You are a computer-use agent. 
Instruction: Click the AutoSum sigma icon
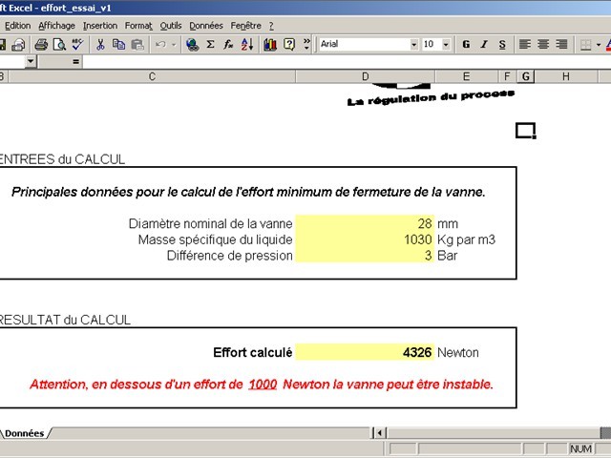tap(210, 45)
